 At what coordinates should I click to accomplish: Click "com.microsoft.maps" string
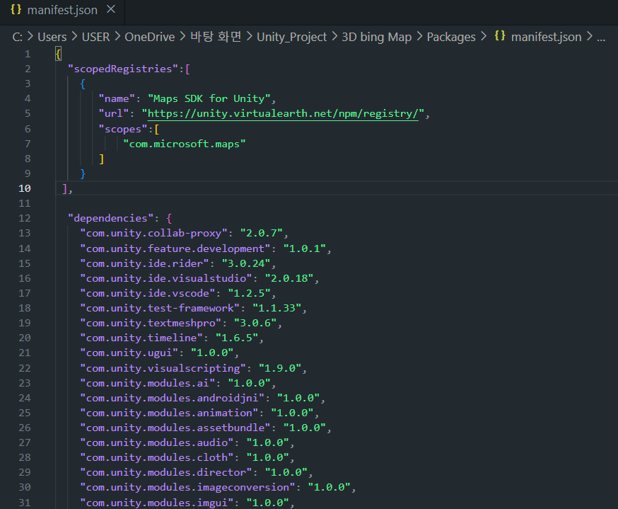tap(184, 144)
